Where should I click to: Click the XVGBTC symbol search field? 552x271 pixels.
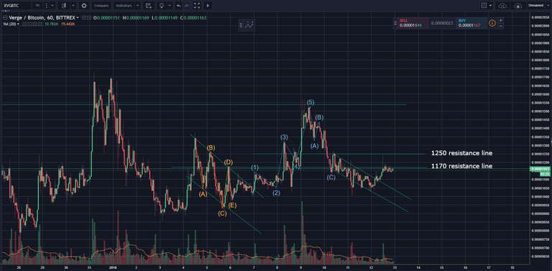point(16,6)
